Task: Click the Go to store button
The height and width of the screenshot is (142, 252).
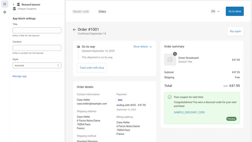Action: click(235, 11)
